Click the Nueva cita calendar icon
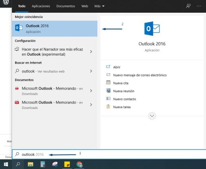Screen dimensions: 206x169 108,82
